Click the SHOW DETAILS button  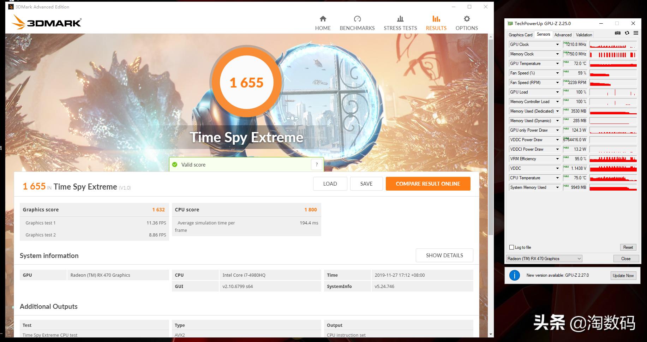(444, 255)
